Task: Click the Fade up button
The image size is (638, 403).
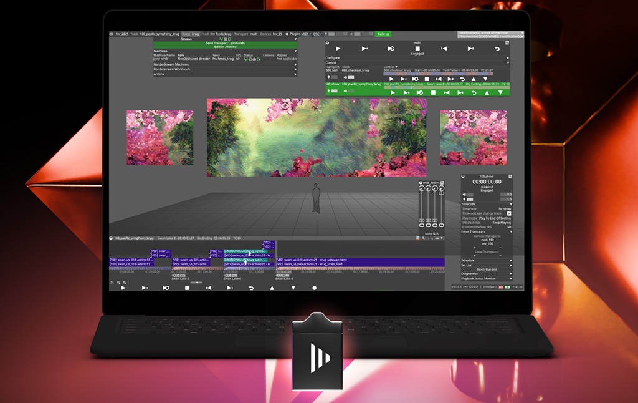Action: click(383, 34)
